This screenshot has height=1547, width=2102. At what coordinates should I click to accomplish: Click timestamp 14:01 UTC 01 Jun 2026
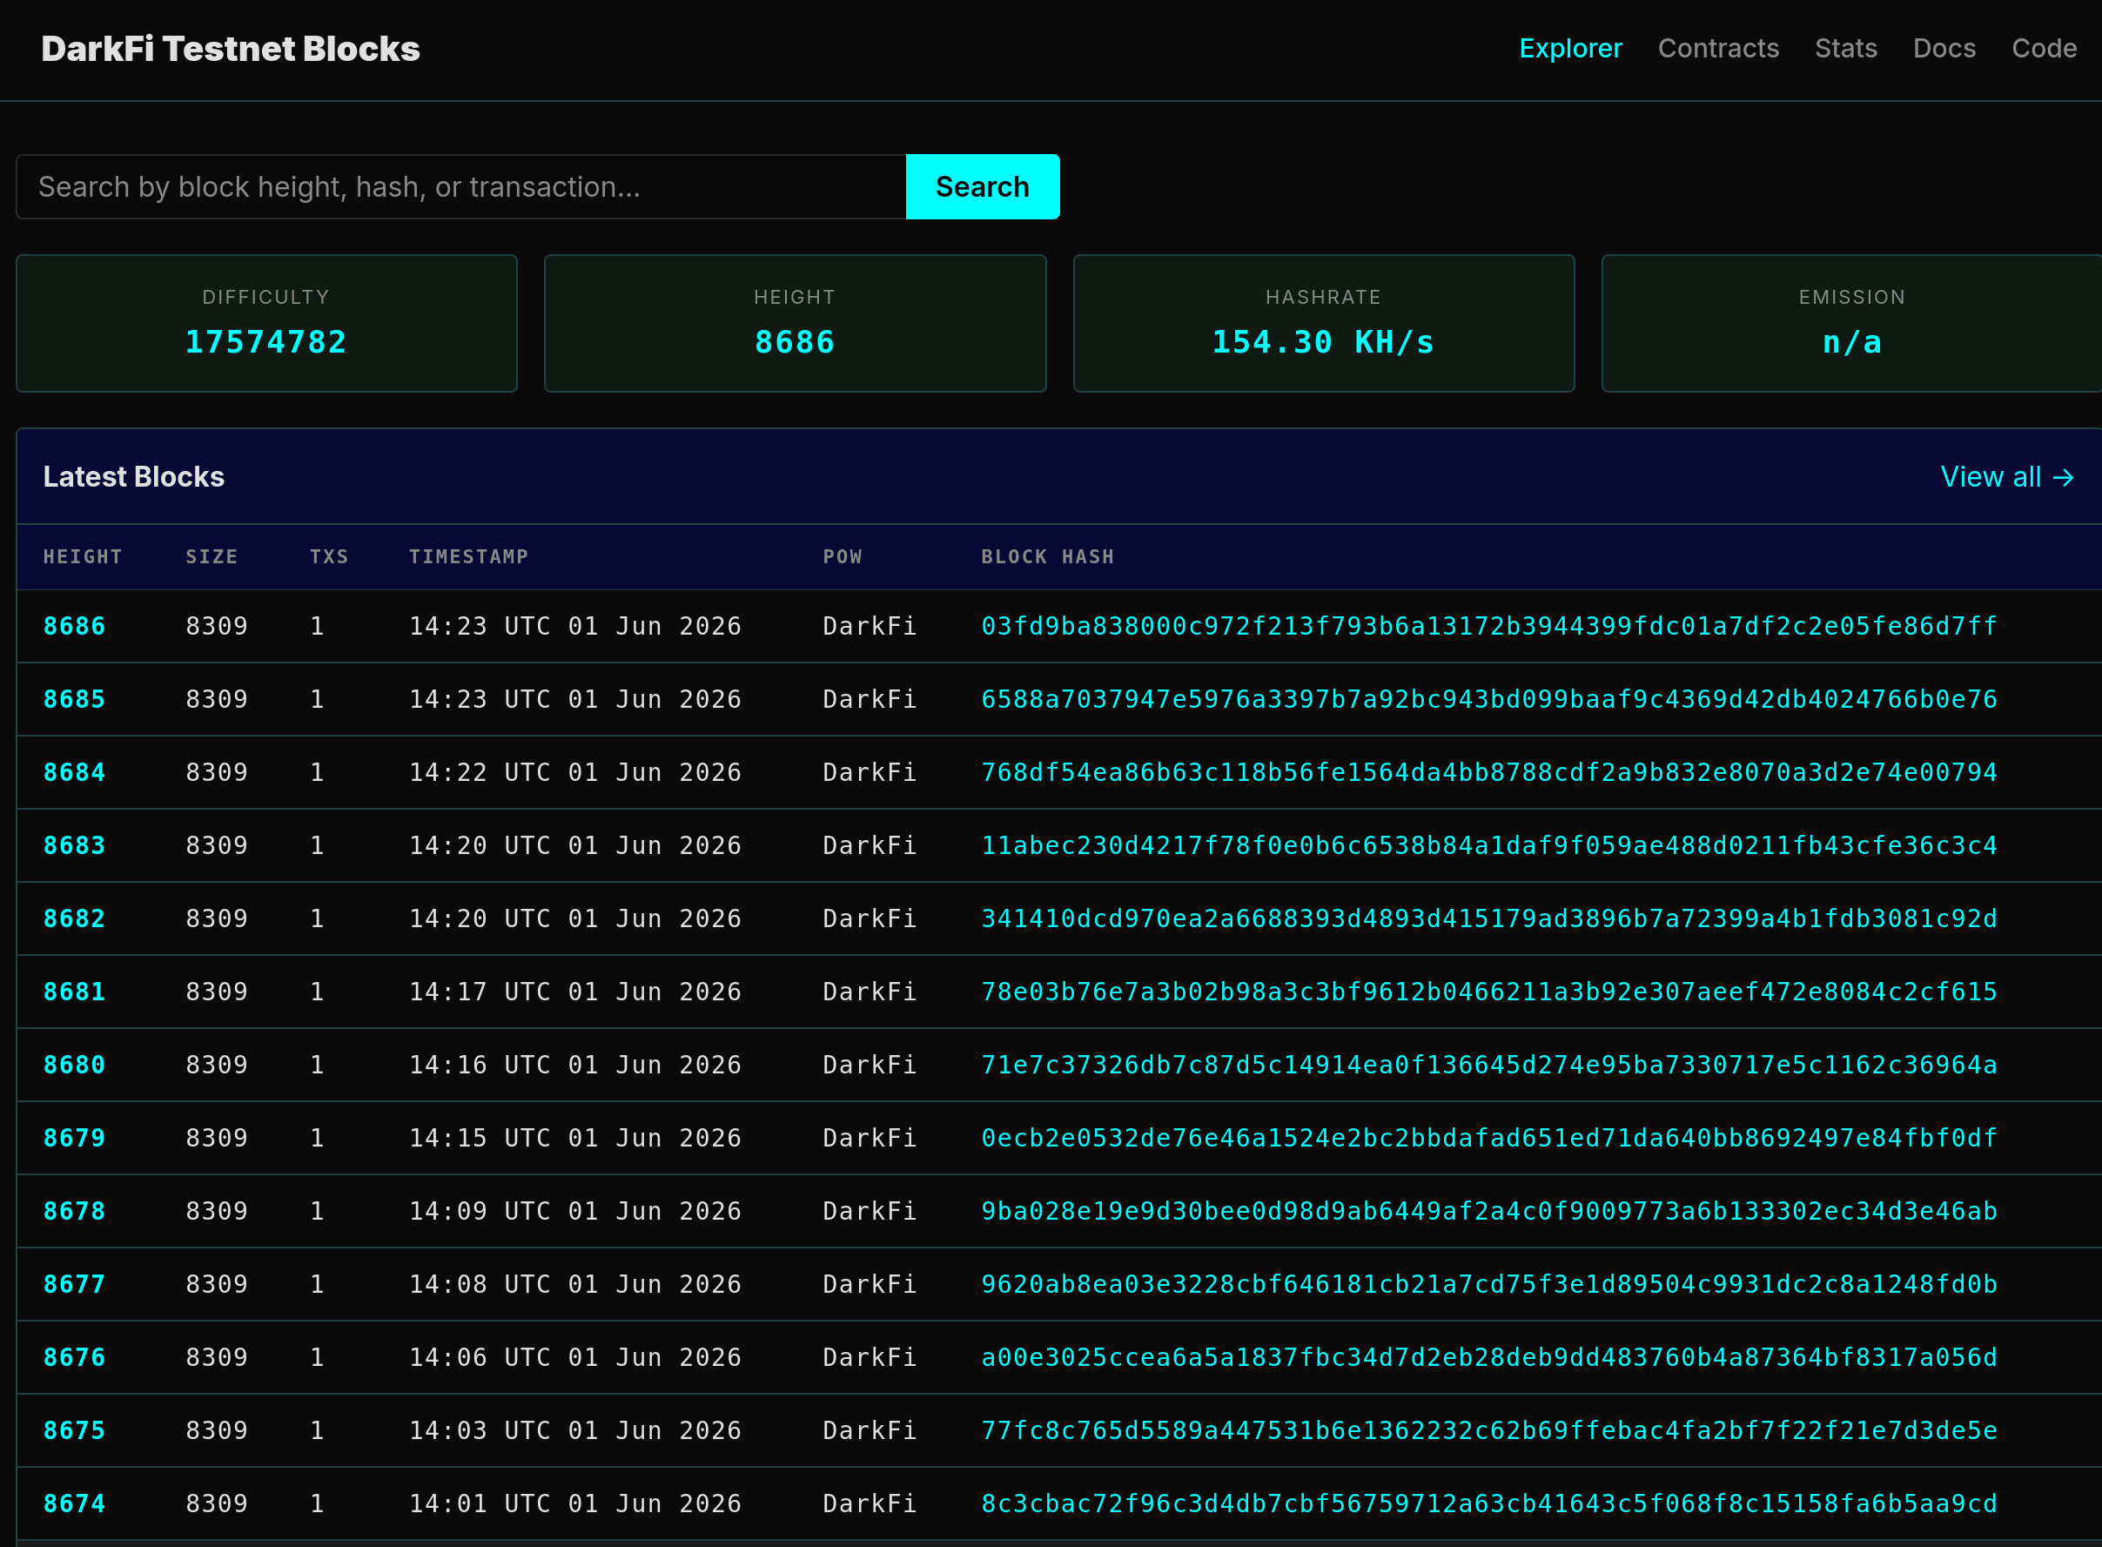pos(574,1503)
